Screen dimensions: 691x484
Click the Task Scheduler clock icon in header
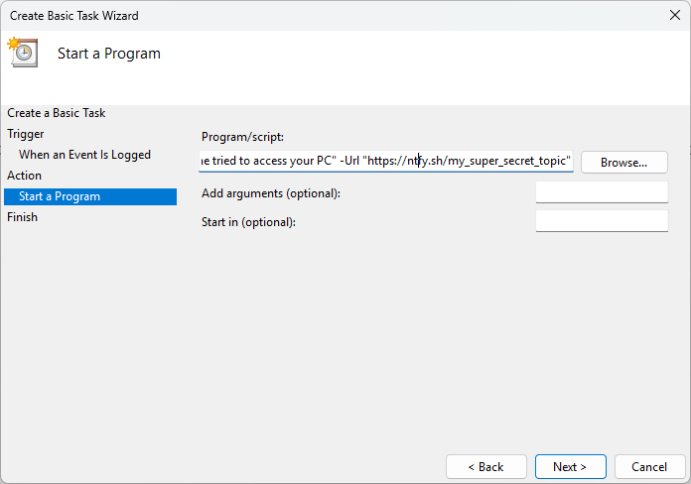point(22,53)
